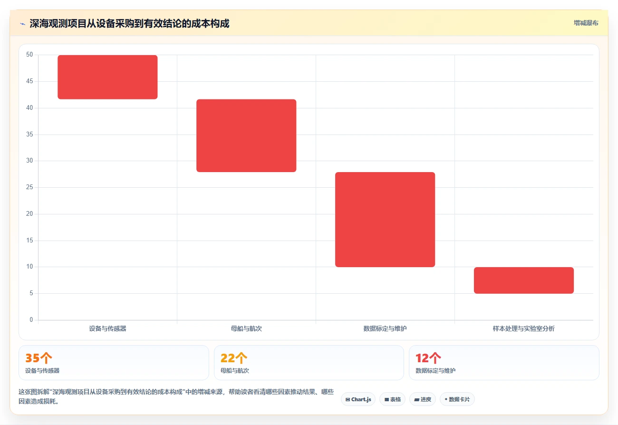Click x-axis label 数据标定与维护

pyautogui.click(x=385, y=328)
